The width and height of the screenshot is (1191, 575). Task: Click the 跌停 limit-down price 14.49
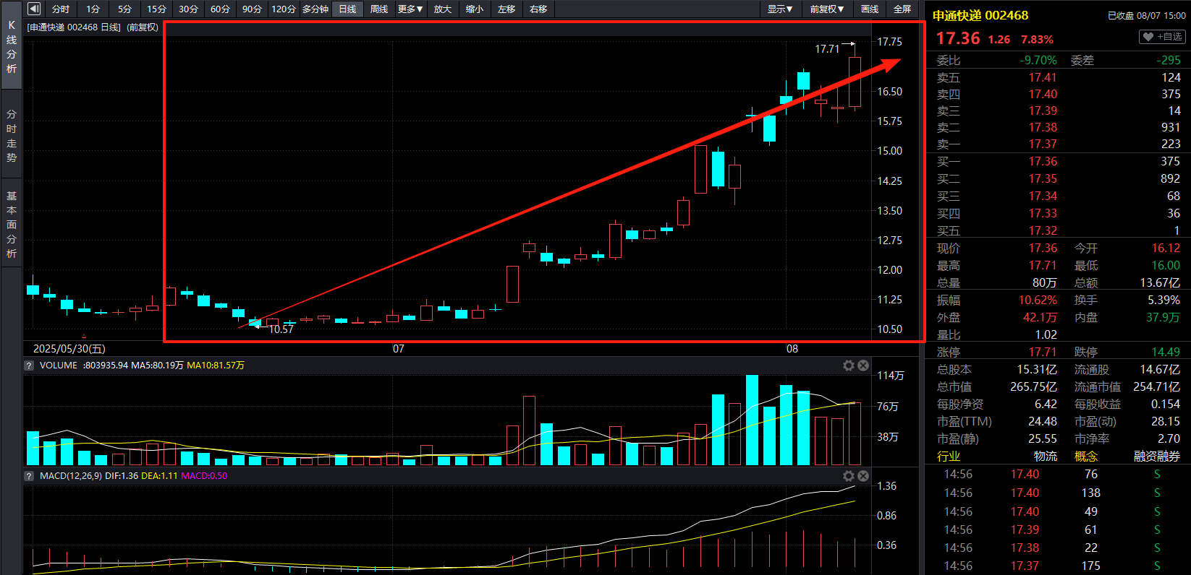coord(1166,352)
